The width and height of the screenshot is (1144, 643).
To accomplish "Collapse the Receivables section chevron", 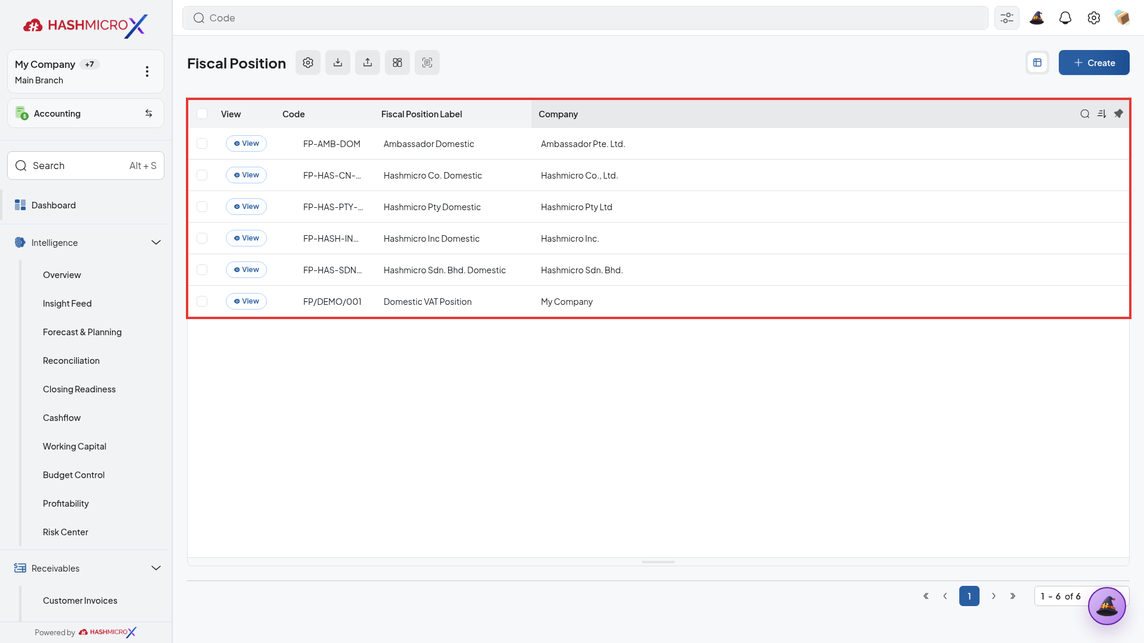I will tap(156, 568).
